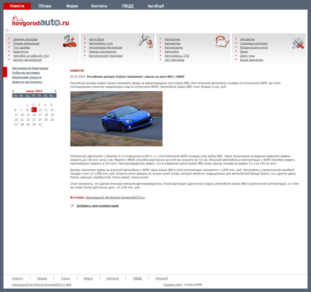Click the steering wheel and book icon
The width and height of the screenshot is (311, 292).
point(222,41)
